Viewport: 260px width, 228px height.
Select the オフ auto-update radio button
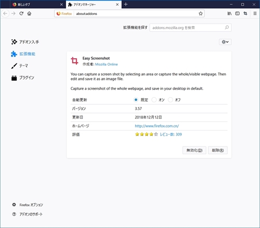(x=171, y=100)
